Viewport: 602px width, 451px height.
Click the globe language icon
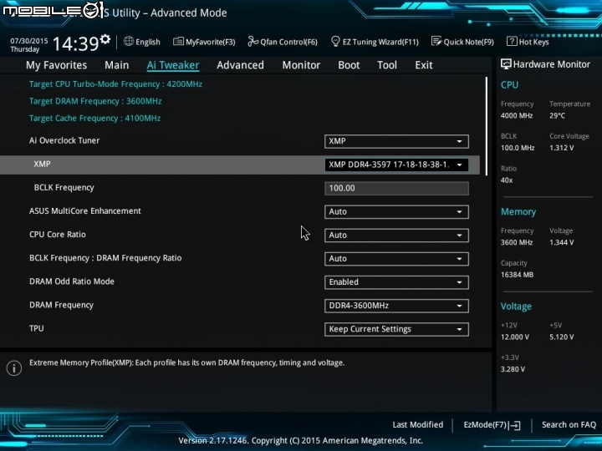pos(129,41)
